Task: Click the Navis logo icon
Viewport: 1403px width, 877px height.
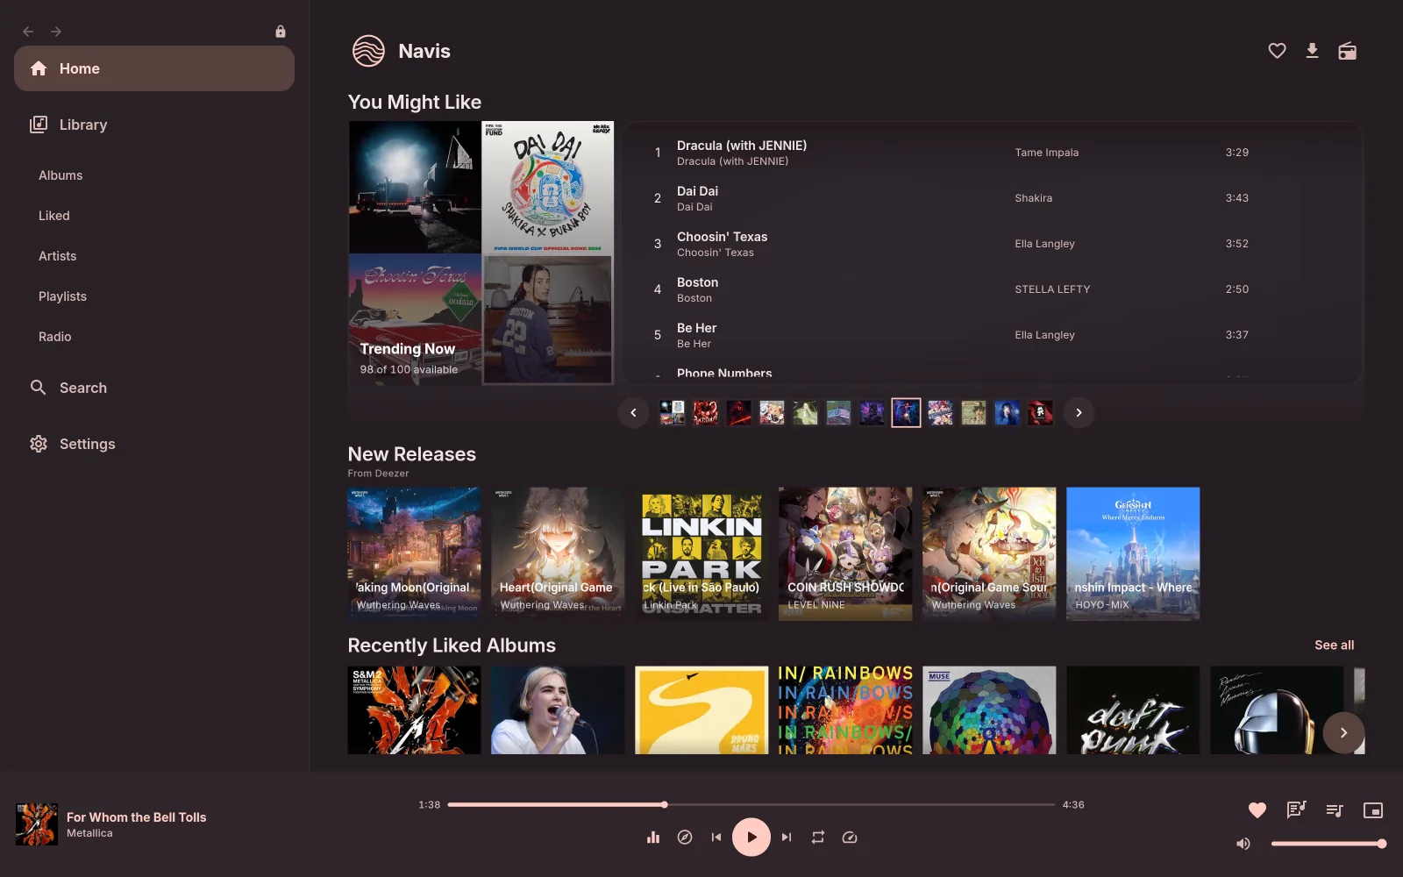Action: point(368,51)
